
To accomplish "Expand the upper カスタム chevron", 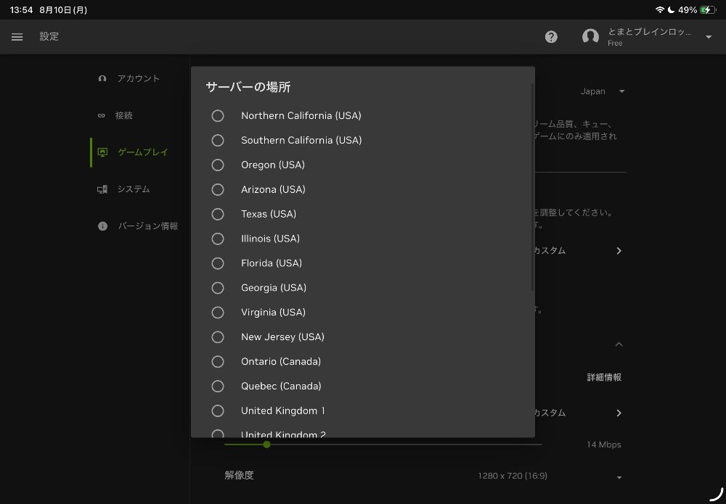I will coord(619,251).
